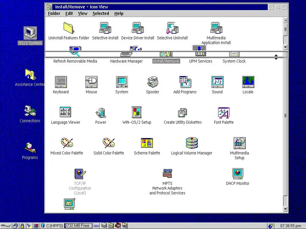Image resolution: width=306 pixels, height=229 pixels.
Task: Select the Power battery icon
Action: 101,112
